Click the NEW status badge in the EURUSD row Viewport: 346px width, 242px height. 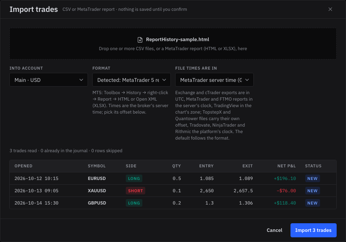[312, 179]
